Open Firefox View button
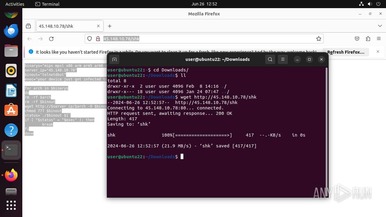 28,26
